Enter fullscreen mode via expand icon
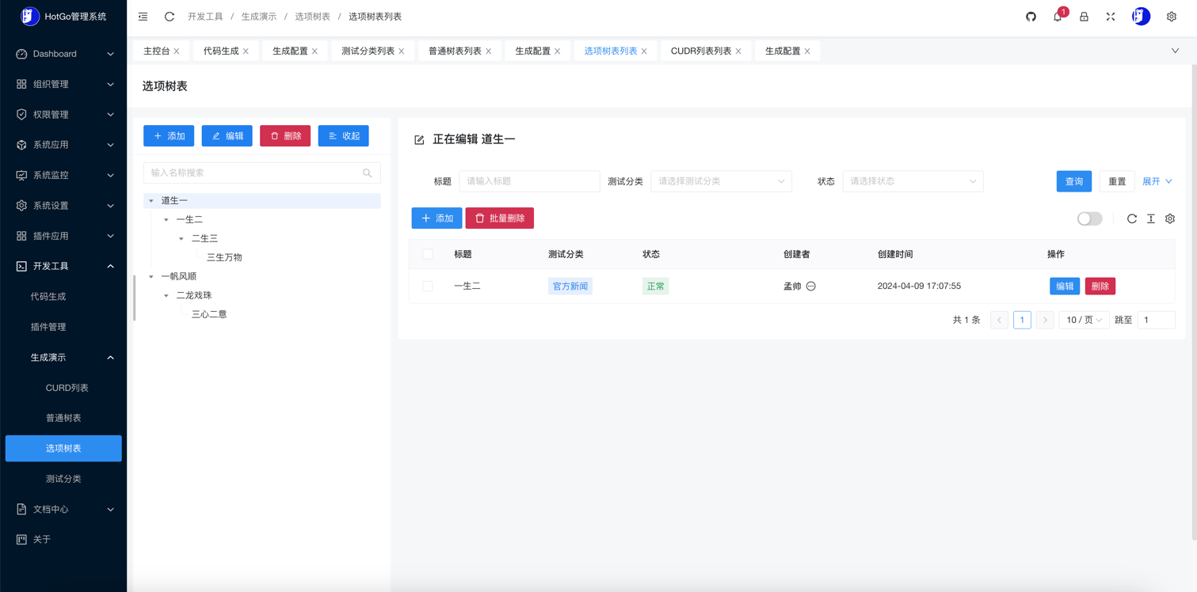Image resolution: width=1197 pixels, height=592 pixels. click(1111, 17)
